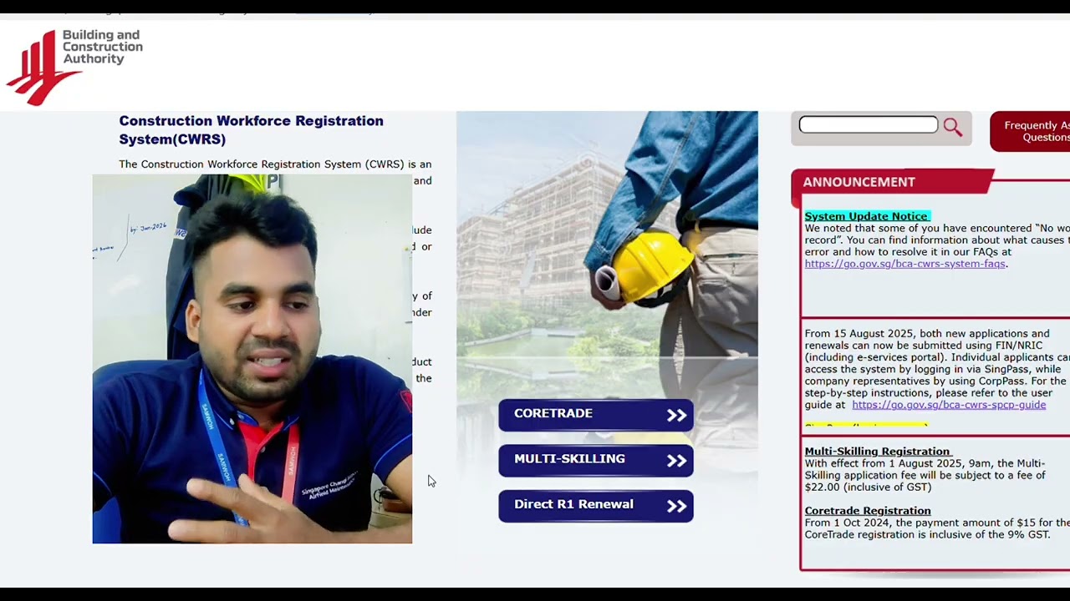Click the Construction Workforce Registration System title
The width and height of the screenshot is (1070, 601).
pos(251,130)
